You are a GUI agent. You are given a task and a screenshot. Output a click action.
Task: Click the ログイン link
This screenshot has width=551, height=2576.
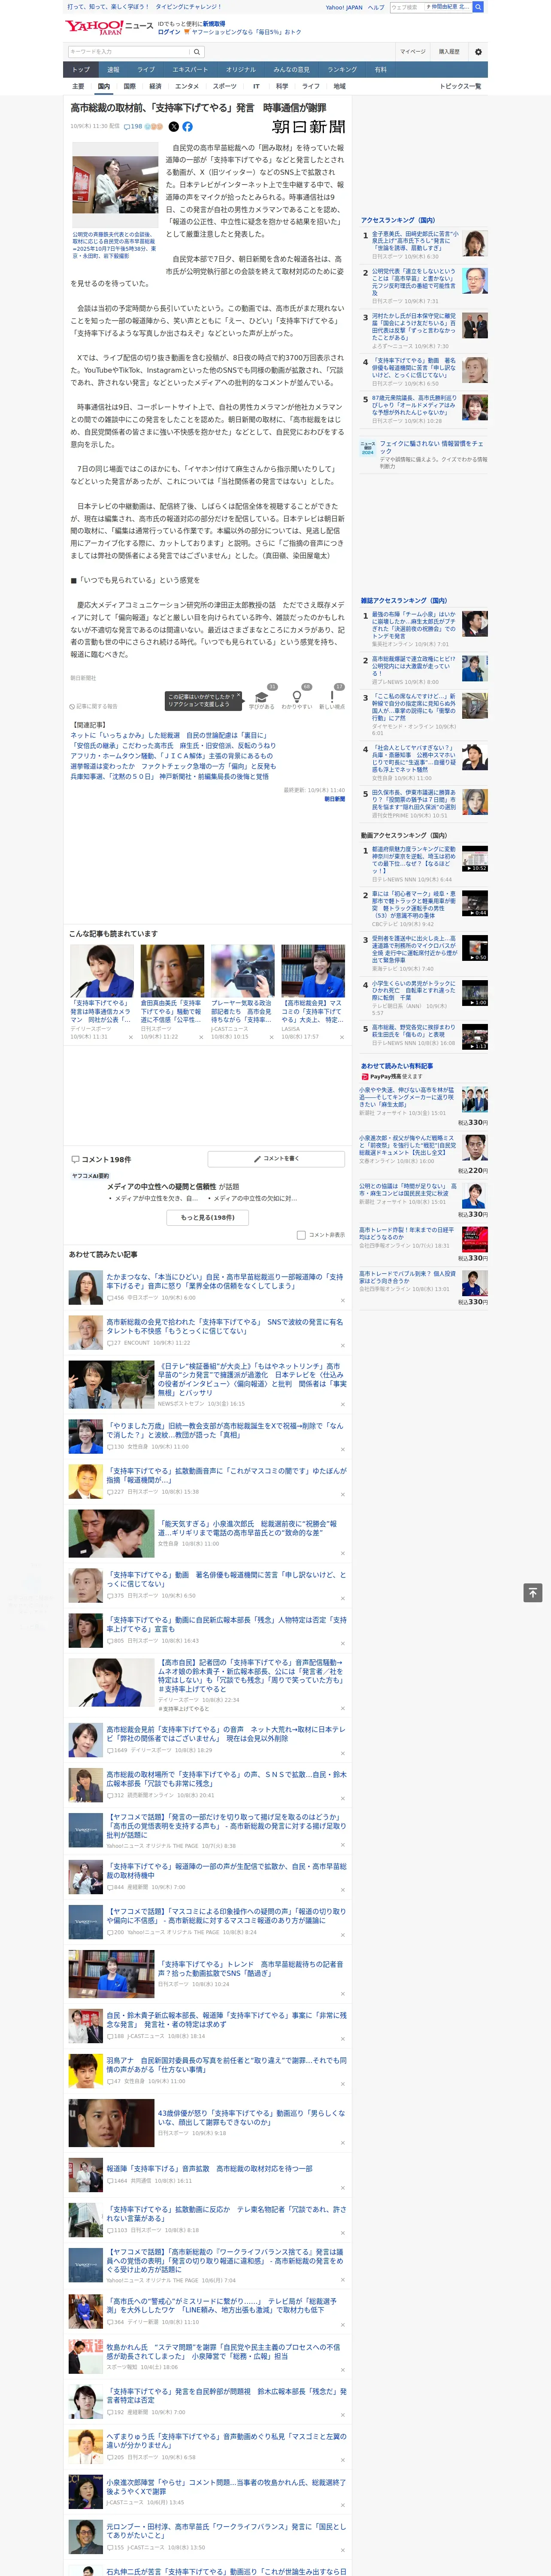(x=169, y=32)
